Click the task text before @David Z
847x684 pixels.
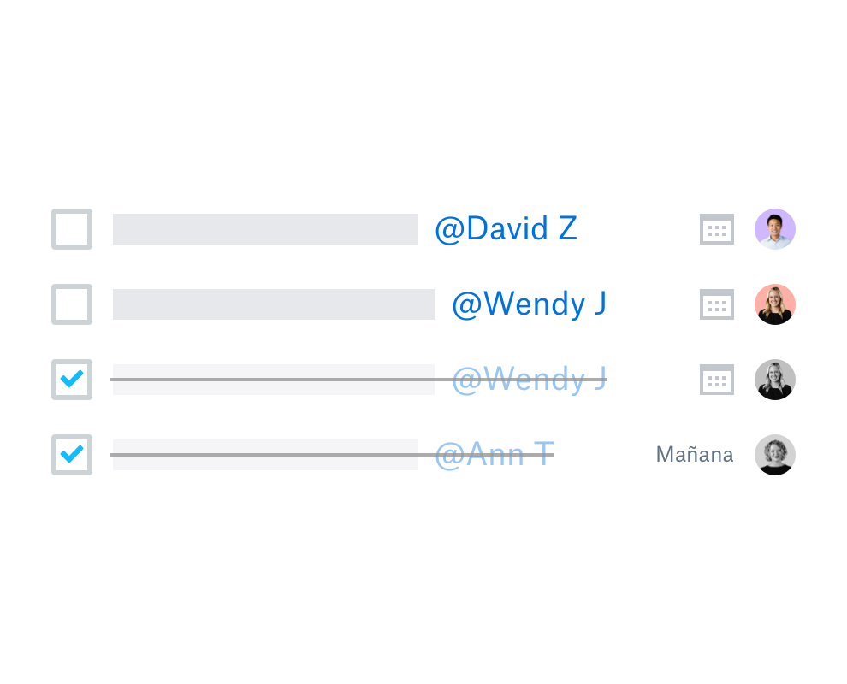(x=264, y=229)
